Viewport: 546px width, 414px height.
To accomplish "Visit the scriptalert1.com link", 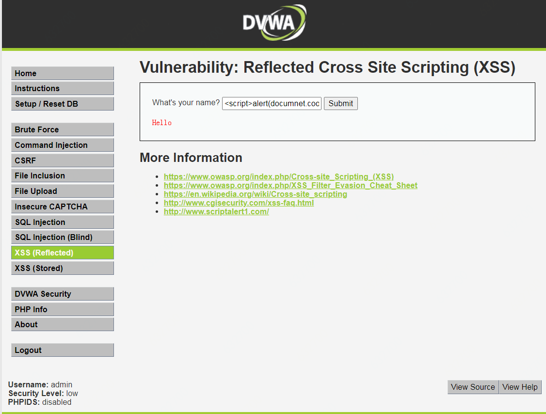I will (216, 211).
